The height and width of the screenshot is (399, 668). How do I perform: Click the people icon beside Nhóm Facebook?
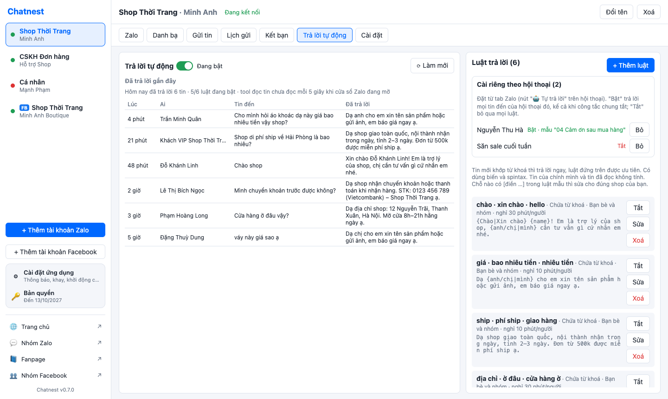pos(13,375)
